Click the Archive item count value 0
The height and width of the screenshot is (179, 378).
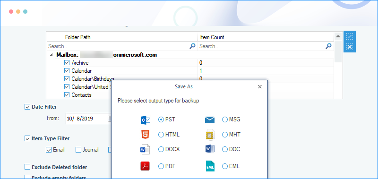pyautogui.click(x=200, y=63)
